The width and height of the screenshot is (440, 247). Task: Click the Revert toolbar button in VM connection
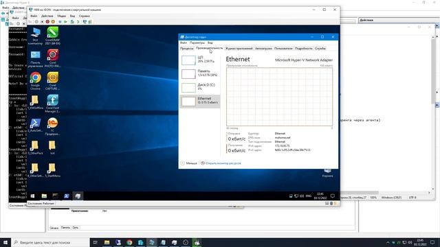coord(78,21)
